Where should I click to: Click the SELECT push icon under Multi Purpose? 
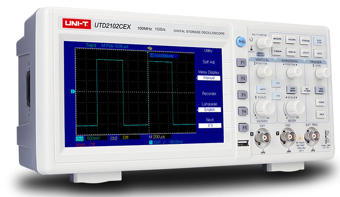[x=251, y=48]
